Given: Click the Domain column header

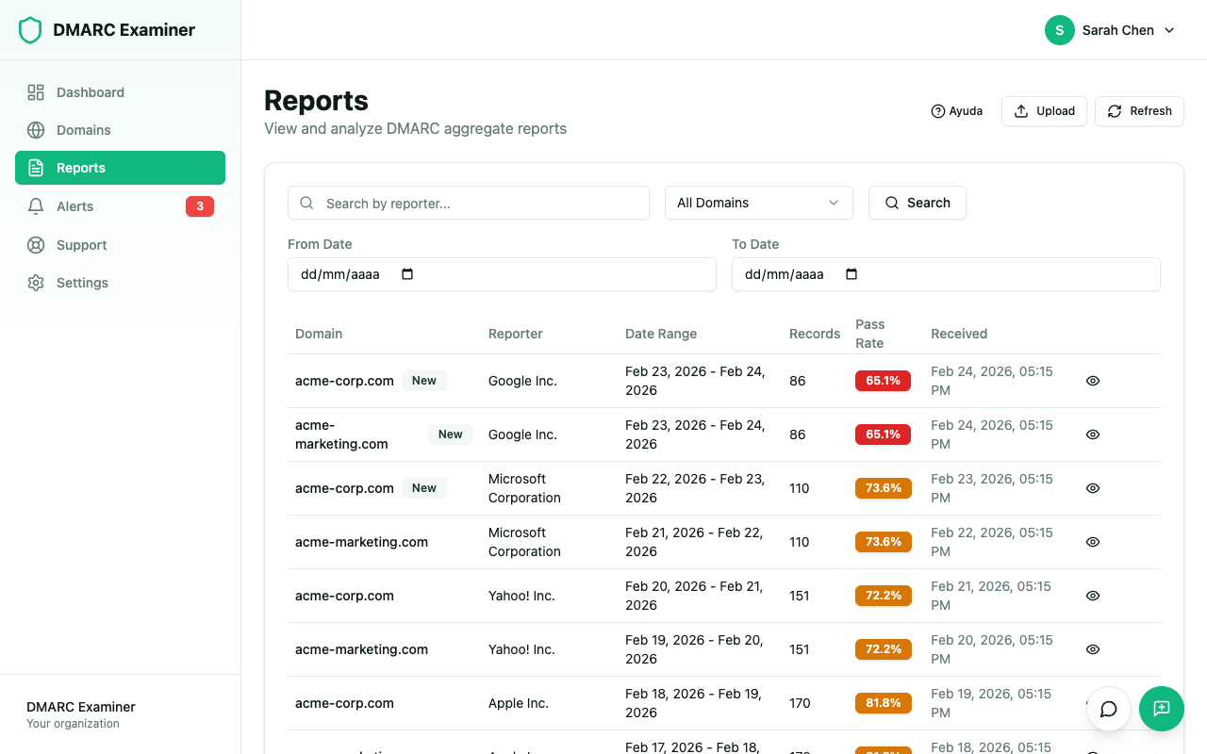Looking at the screenshot, I should click(x=319, y=334).
